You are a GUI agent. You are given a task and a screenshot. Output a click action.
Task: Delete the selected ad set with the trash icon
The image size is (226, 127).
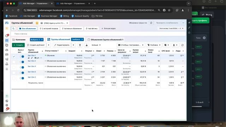tap(80, 45)
